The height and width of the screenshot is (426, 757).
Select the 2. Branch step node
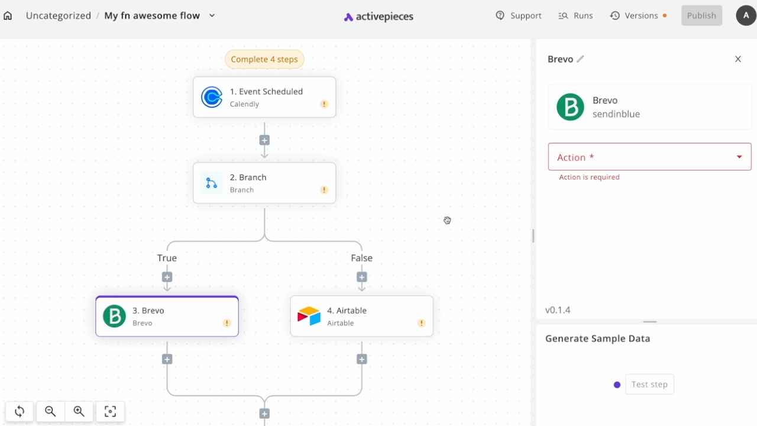(x=264, y=183)
